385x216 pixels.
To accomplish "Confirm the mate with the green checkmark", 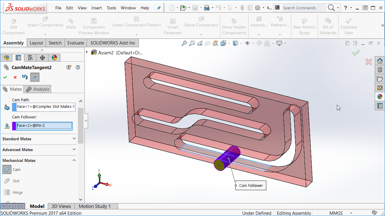I will coord(5,77).
